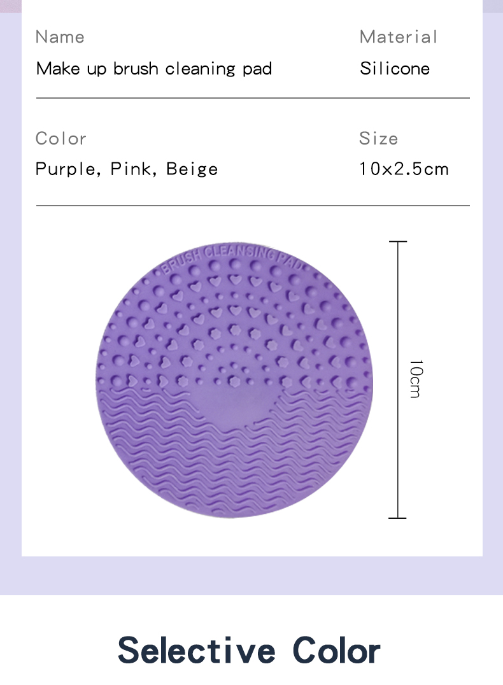Click the 'Purple, Pink, Beige' text
Image resolution: width=503 pixels, height=685 pixels.
126,169
